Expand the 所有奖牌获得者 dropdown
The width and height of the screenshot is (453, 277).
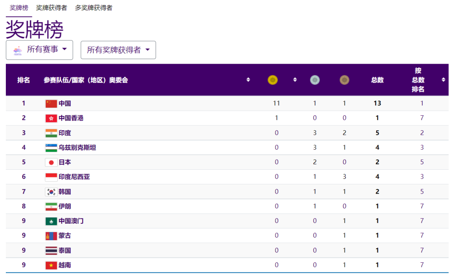click(118, 50)
